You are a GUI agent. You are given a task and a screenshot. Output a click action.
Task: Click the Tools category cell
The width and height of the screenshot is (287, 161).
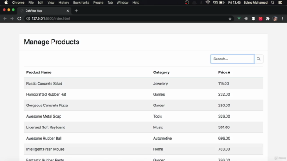(157, 116)
